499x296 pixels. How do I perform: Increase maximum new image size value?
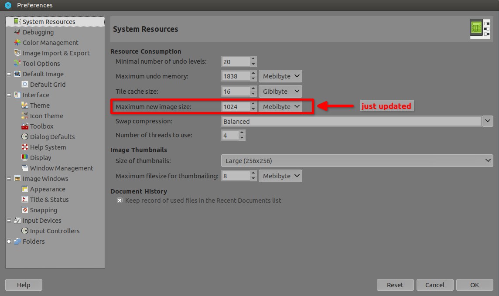(x=253, y=104)
